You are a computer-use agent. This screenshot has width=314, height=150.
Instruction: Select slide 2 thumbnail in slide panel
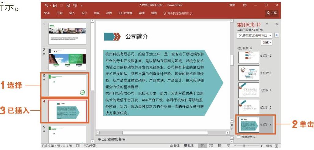click(67, 59)
